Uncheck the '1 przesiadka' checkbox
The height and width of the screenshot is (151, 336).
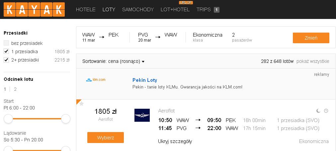pos(6,51)
